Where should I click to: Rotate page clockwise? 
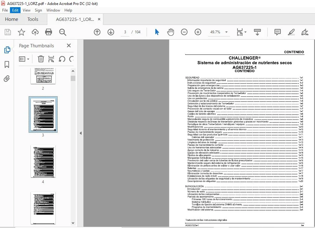[x=71, y=59]
